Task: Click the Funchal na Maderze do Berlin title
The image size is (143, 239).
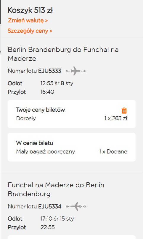Action: pos(56,189)
